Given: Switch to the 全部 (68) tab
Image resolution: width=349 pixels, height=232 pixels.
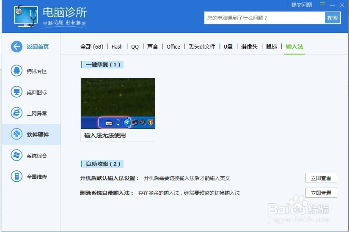Looking at the screenshot, I should [92, 47].
